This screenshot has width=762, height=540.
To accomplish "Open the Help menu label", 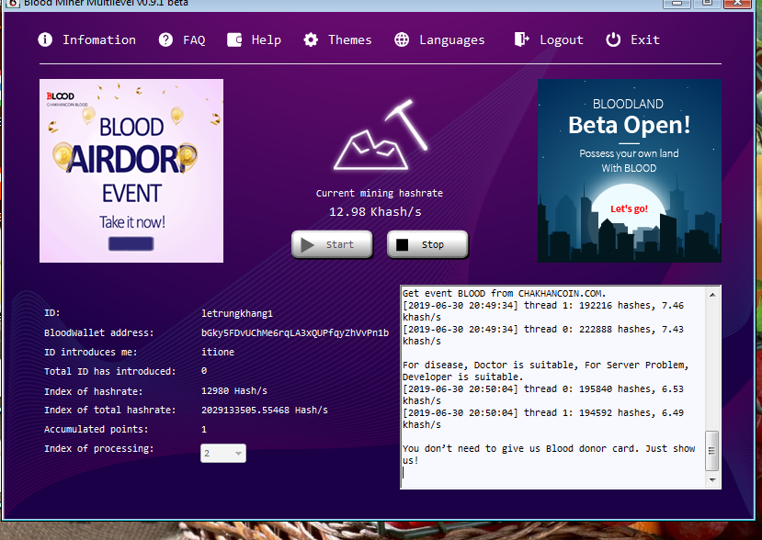I will [267, 39].
